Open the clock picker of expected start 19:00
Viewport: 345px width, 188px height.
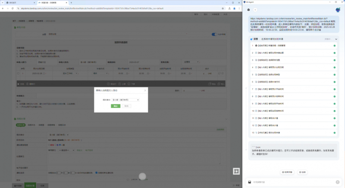pos(127,73)
